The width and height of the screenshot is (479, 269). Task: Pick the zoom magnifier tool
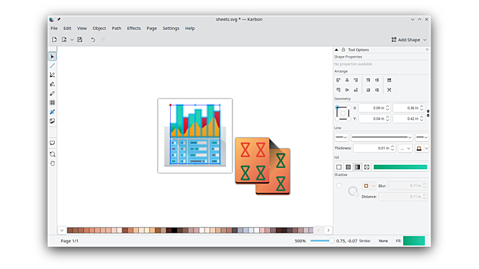click(52, 154)
